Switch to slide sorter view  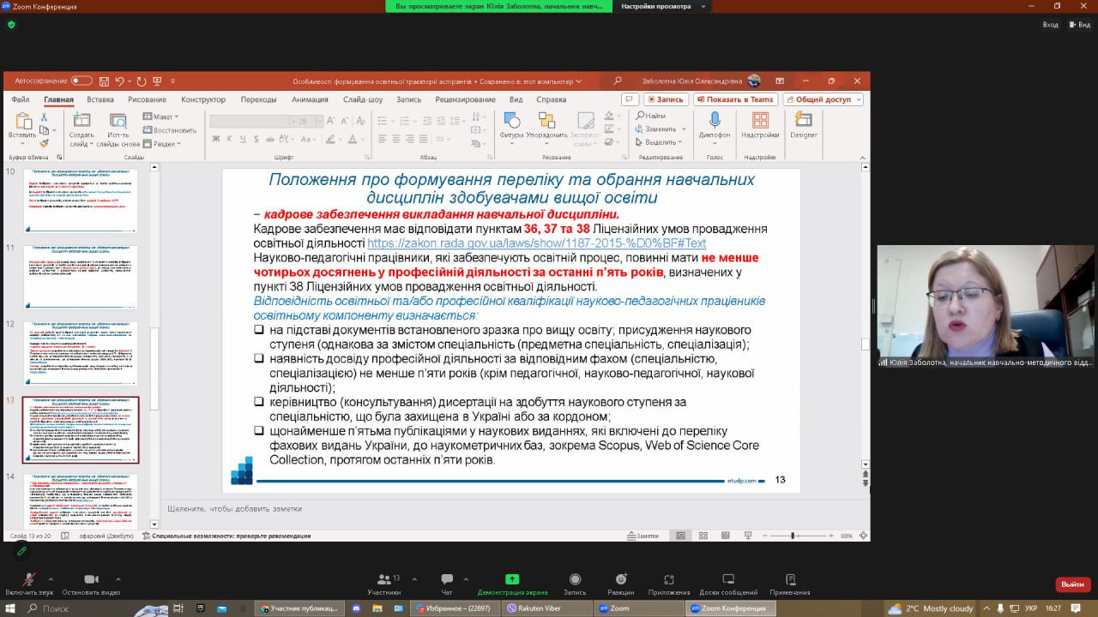click(x=703, y=536)
